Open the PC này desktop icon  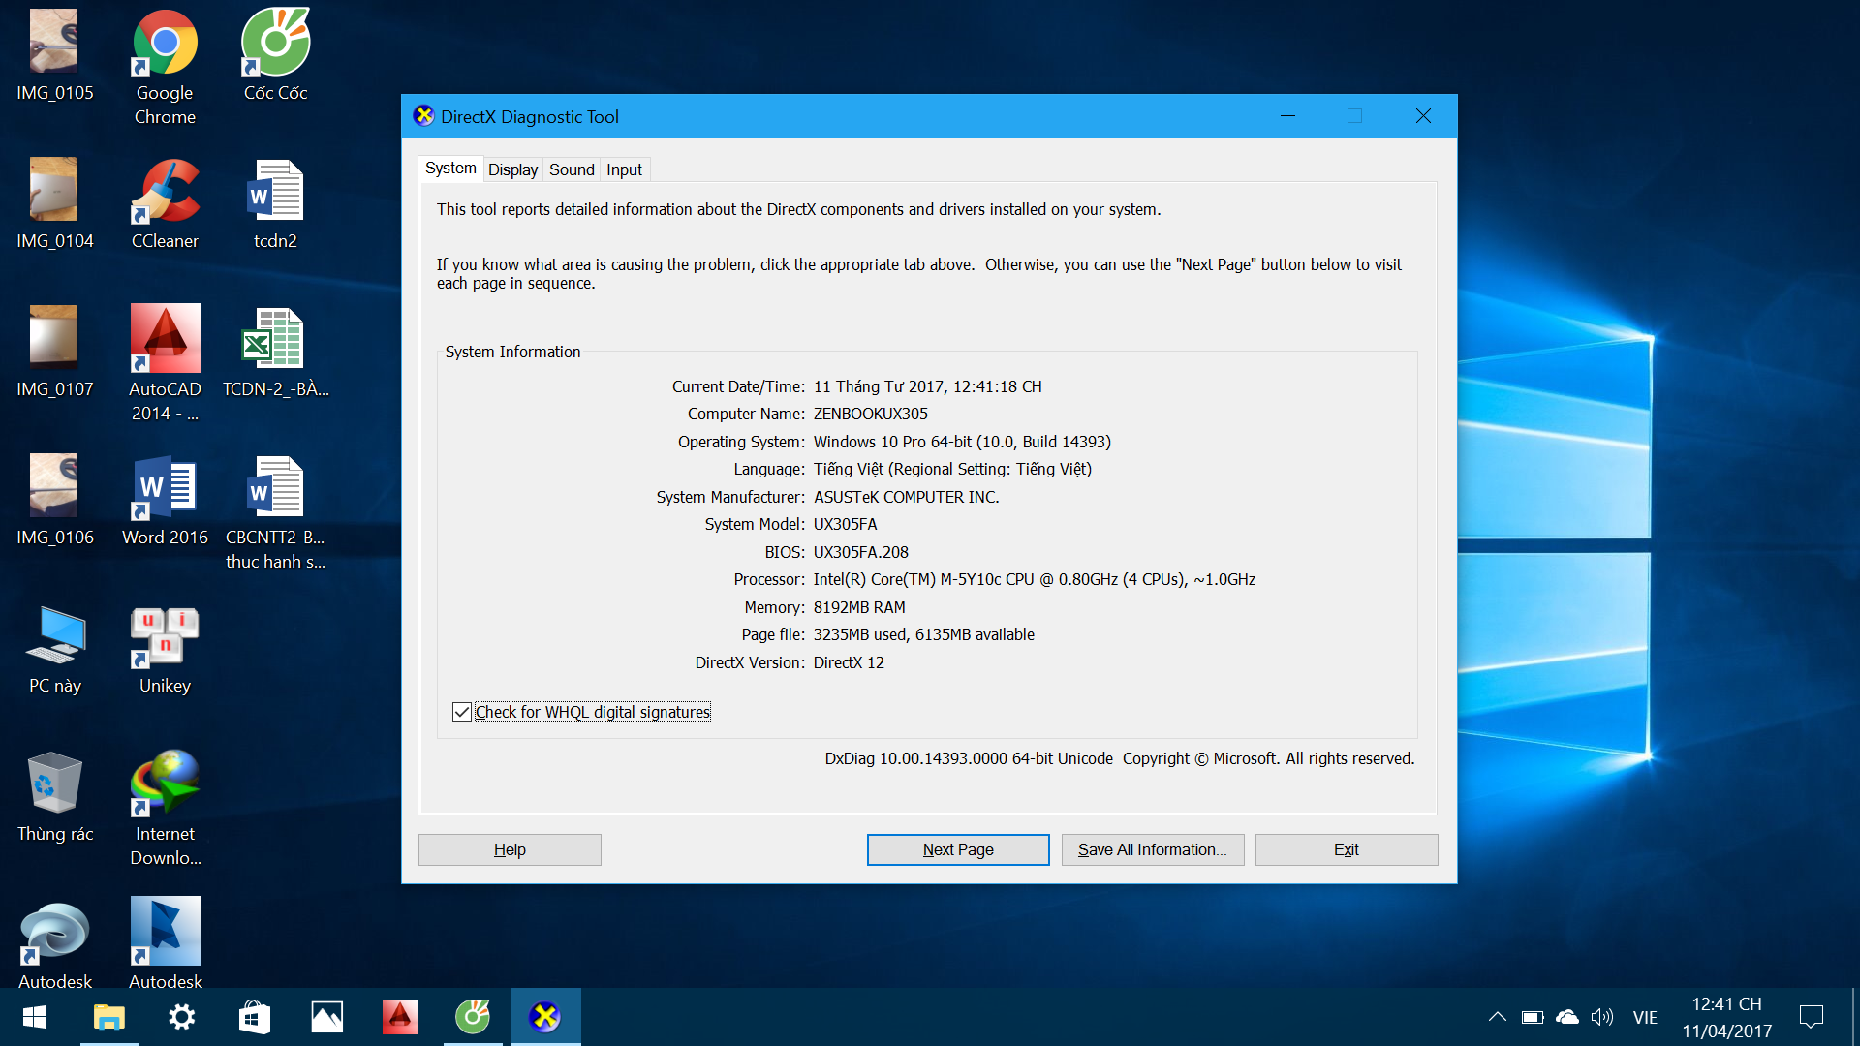point(54,649)
